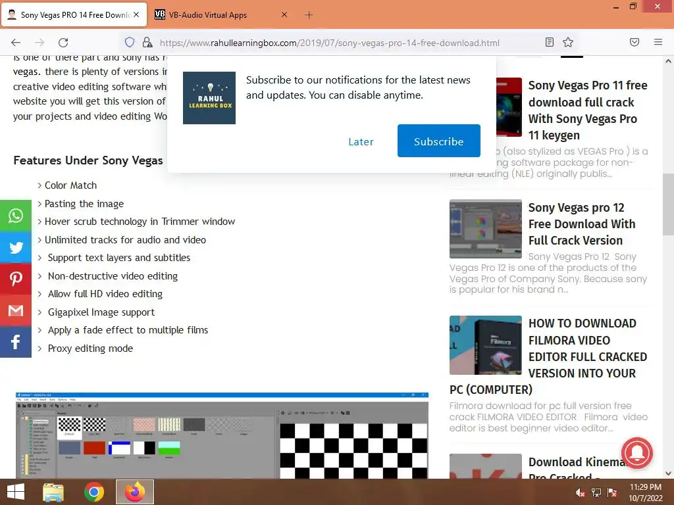Viewport: 674px width, 505px height.
Task: Click the Vegas Pro 14 screenshot image
Action: coord(222,435)
